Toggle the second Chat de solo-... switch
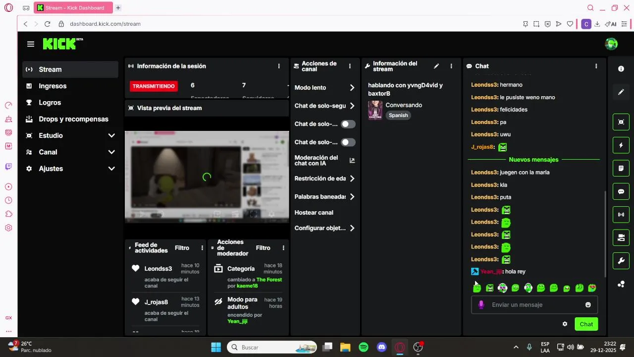Screen dimensions: 634x357 point(348,142)
